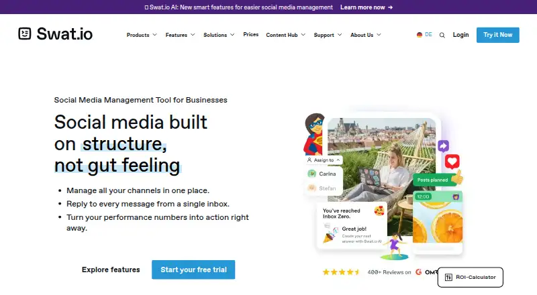Click the ROI-Calculator sliders icon
Image resolution: width=537 pixels, height=295 pixels.
click(x=448, y=277)
